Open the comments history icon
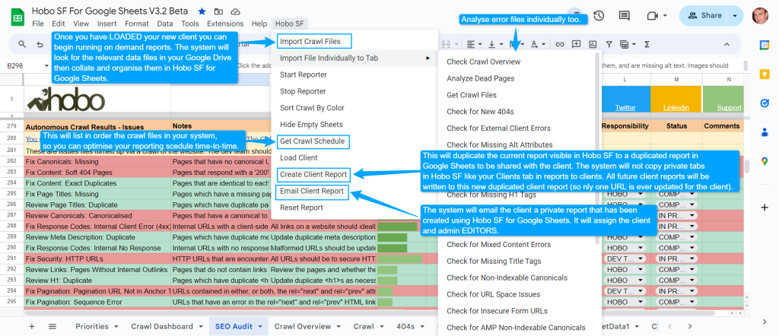The height and width of the screenshot is (336, 779). [x=624, y=16]
